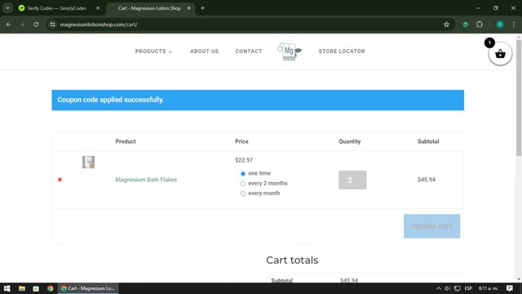
Task: Reload the page with refresh icon
Action: coord(36,24)
